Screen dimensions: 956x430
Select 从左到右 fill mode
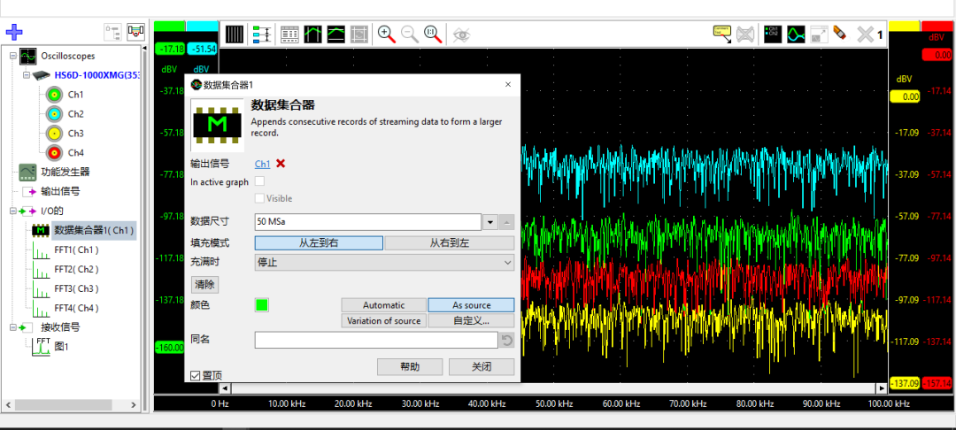coord(319,242)
